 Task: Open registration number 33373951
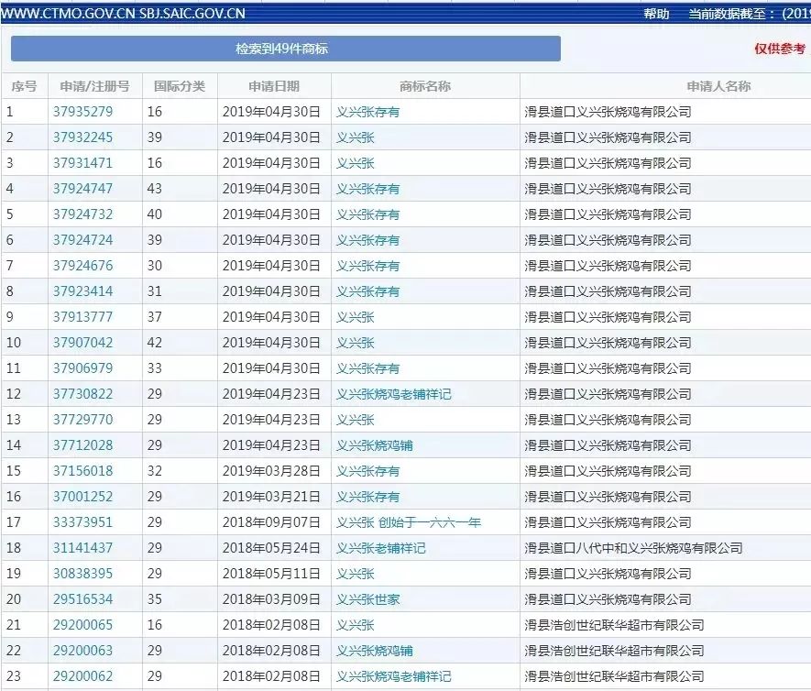click(x=82, y=522)
